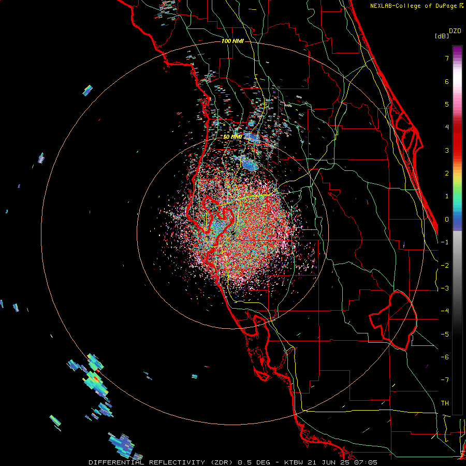The height and width of the screenshot is (466, 466).
Task: Click the 07:05 timestamp in the caption
Action: tap(367, 462)
